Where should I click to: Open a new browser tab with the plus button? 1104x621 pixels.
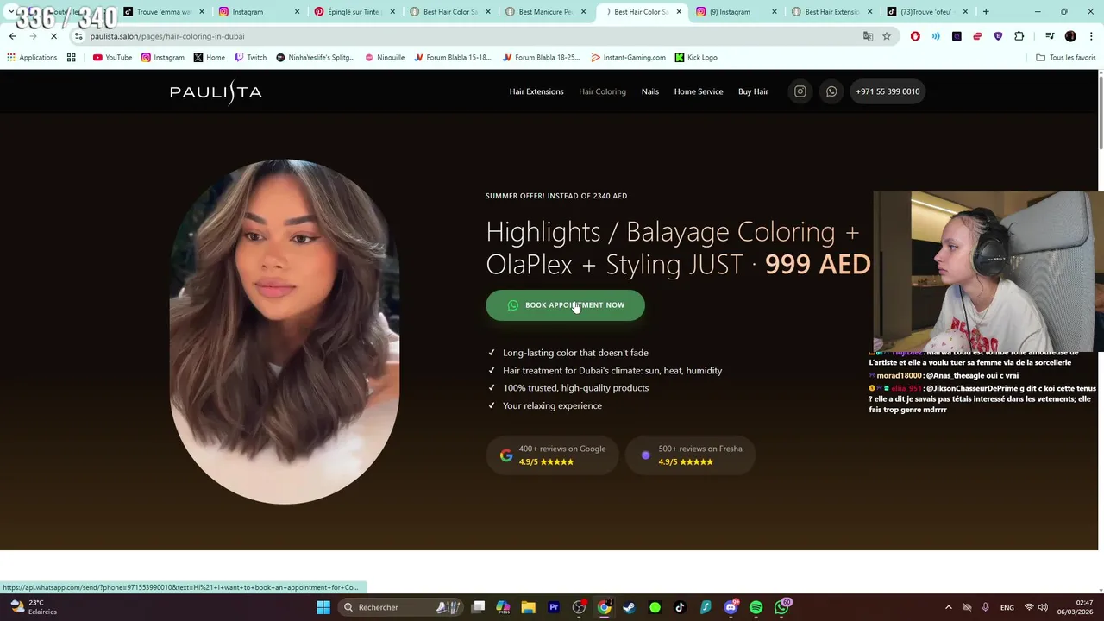986,12
